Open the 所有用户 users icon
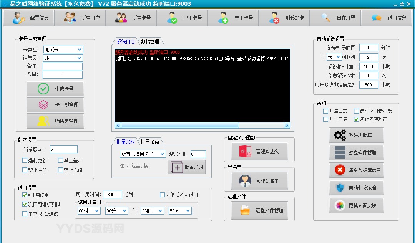Image resolution: width=415 pixels, height=243 pixels. click(x=70, y=18)
